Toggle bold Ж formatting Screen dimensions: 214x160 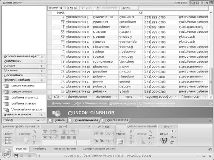[45, 137]
